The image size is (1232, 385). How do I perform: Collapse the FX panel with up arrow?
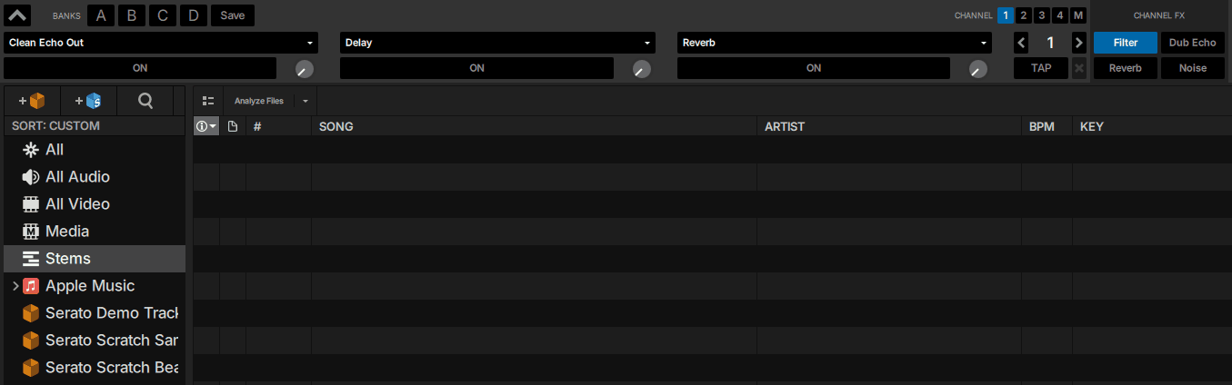(18, 15)
